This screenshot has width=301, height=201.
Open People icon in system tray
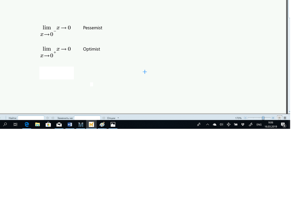pos(199,124)
